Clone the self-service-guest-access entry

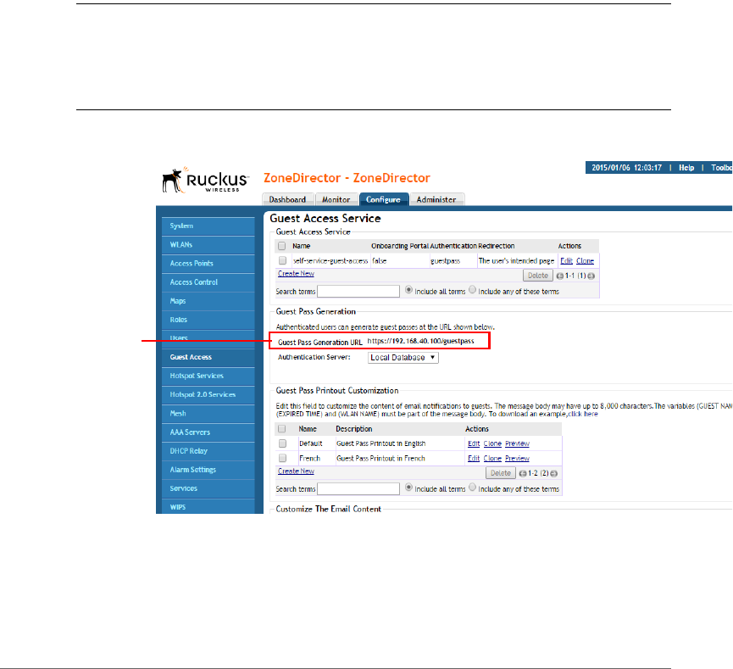(585, 261)
